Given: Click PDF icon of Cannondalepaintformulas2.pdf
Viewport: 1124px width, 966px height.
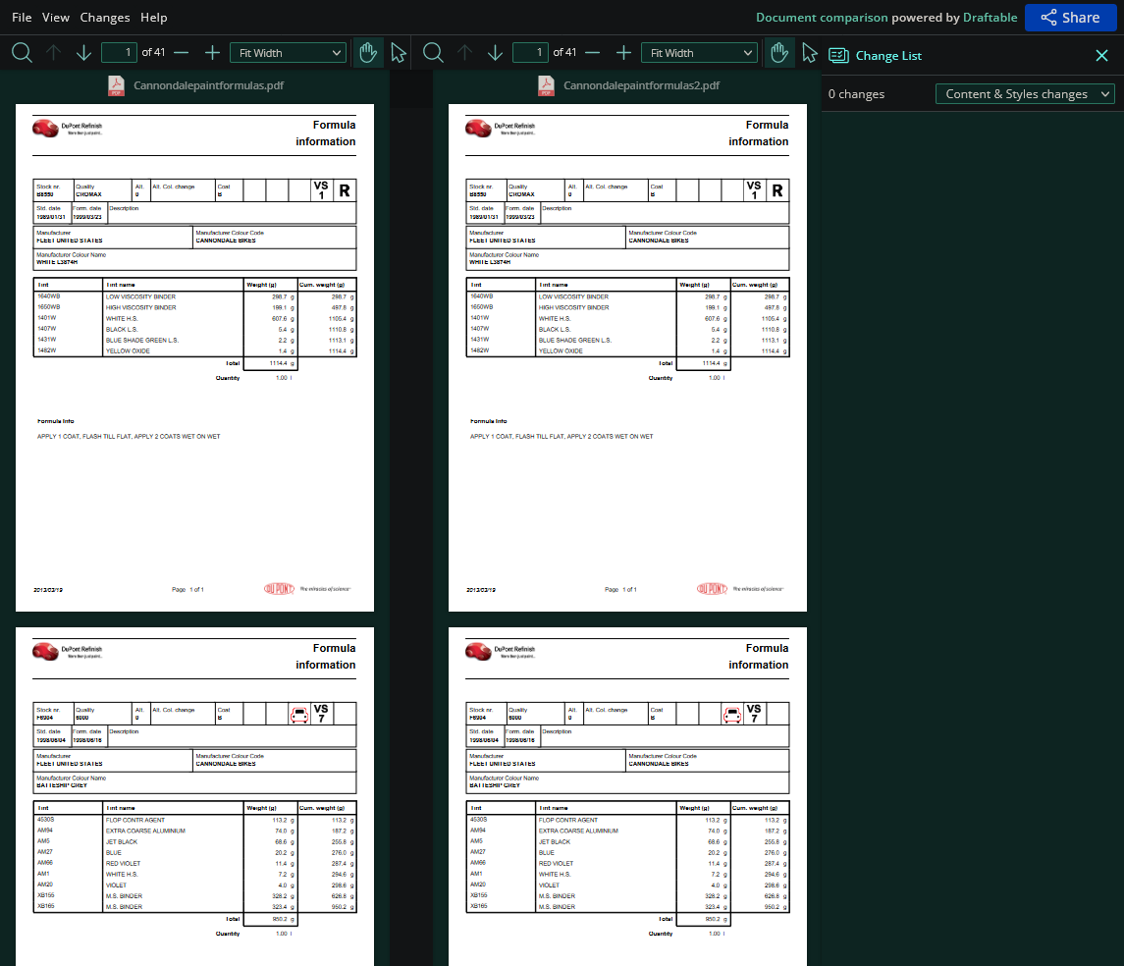Looking at the screenshot, I should pyautogui.click(x=546, y=86).
